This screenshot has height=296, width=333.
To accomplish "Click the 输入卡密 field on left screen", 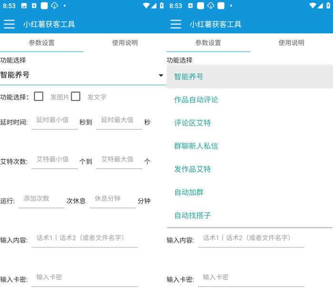I will click(85, 278).
